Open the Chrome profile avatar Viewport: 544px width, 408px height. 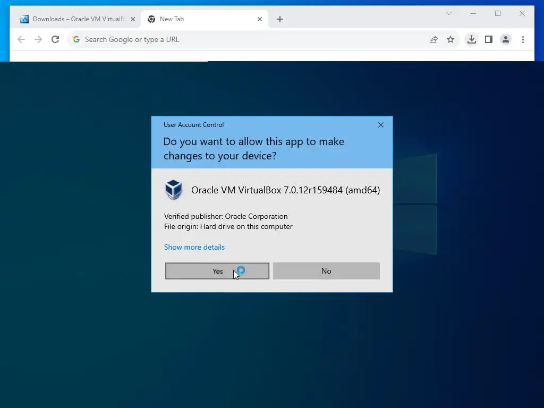pos(506,39)
